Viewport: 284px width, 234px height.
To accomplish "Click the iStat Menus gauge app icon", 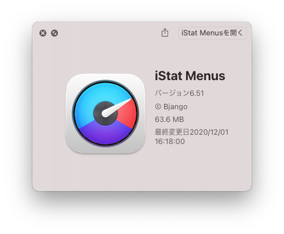I will [105, 113].
